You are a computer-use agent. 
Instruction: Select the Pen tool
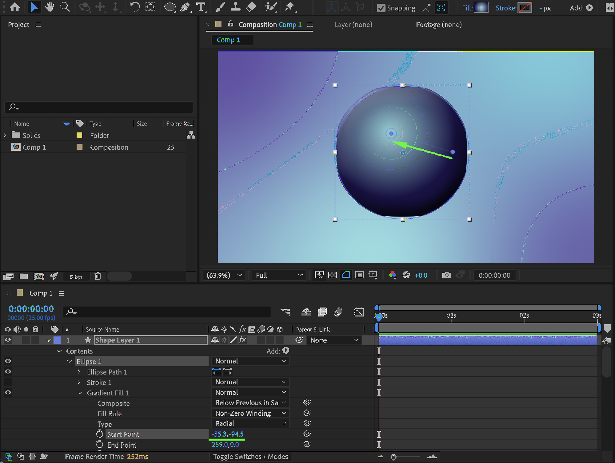[185, 7]
